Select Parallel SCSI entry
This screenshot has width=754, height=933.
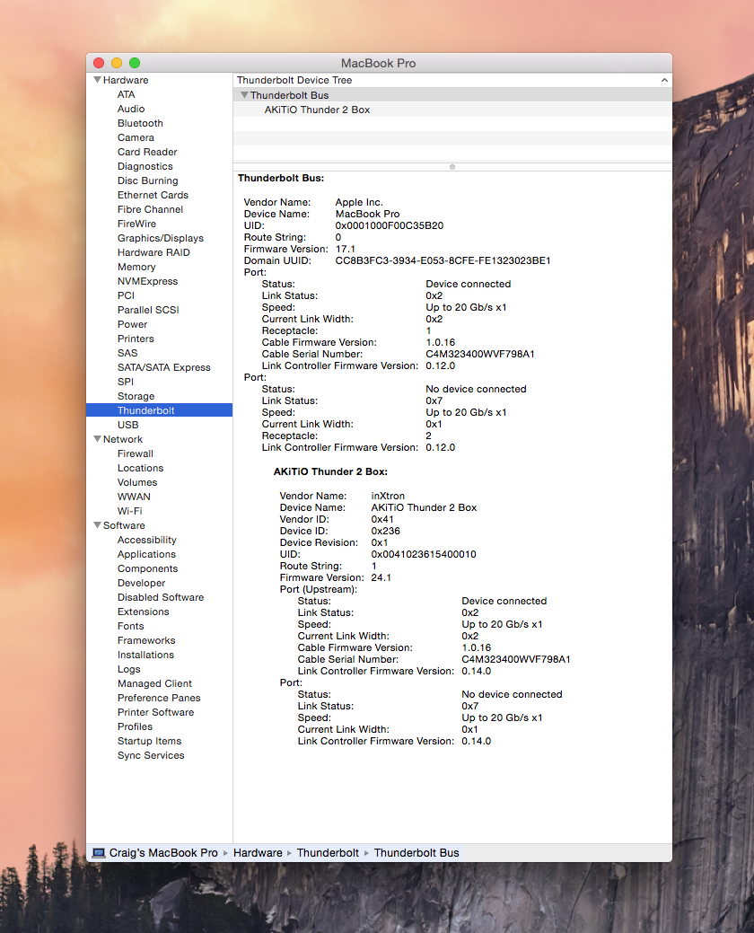click(x=148, y=310)
